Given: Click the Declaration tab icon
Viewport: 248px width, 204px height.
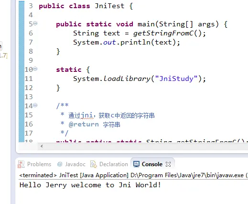Looking at the screenshot, I should (94, 164).
